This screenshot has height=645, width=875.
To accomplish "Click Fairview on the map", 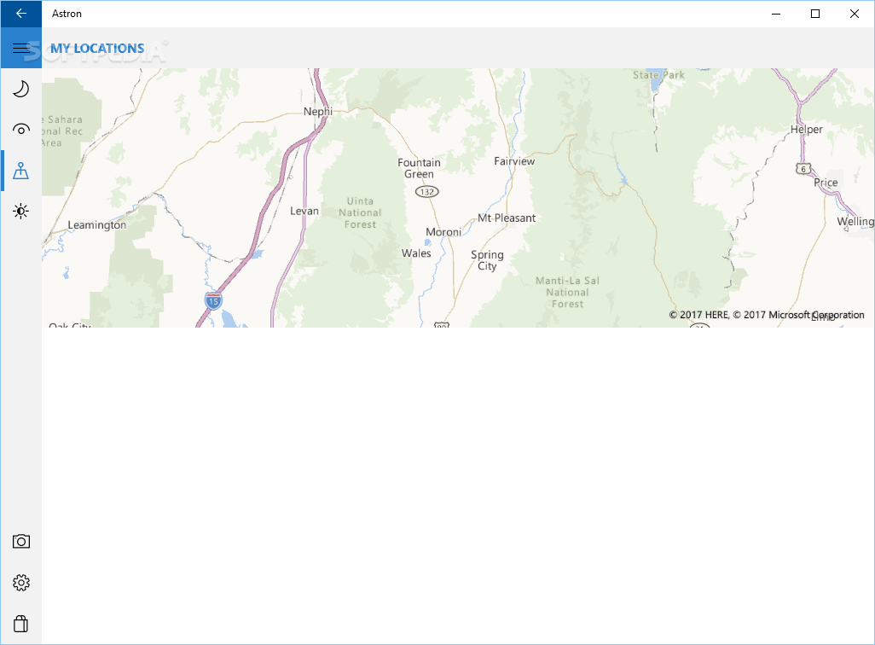I will tap(514, 161).
